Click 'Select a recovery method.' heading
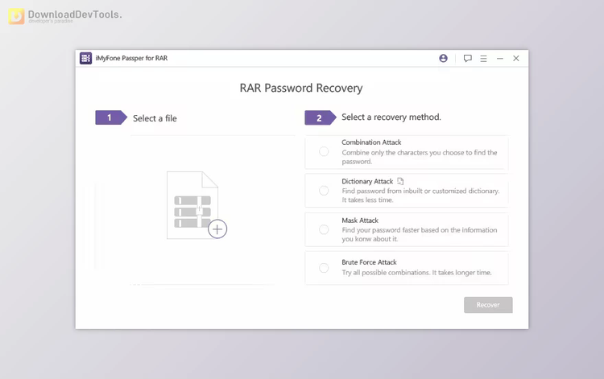The height and width of the screenshot is (379, 604). coord(391,117)
